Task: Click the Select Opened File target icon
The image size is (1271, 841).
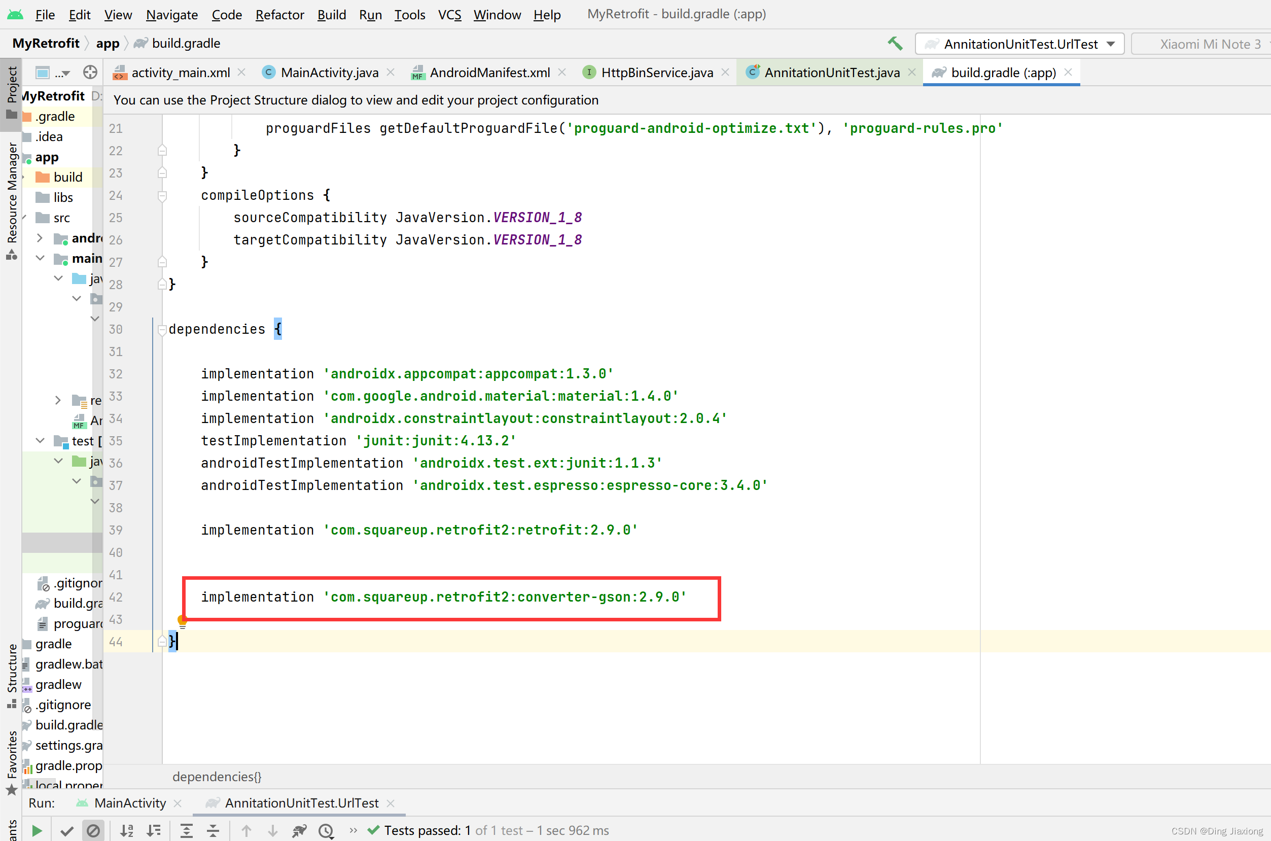Action: 90,72
